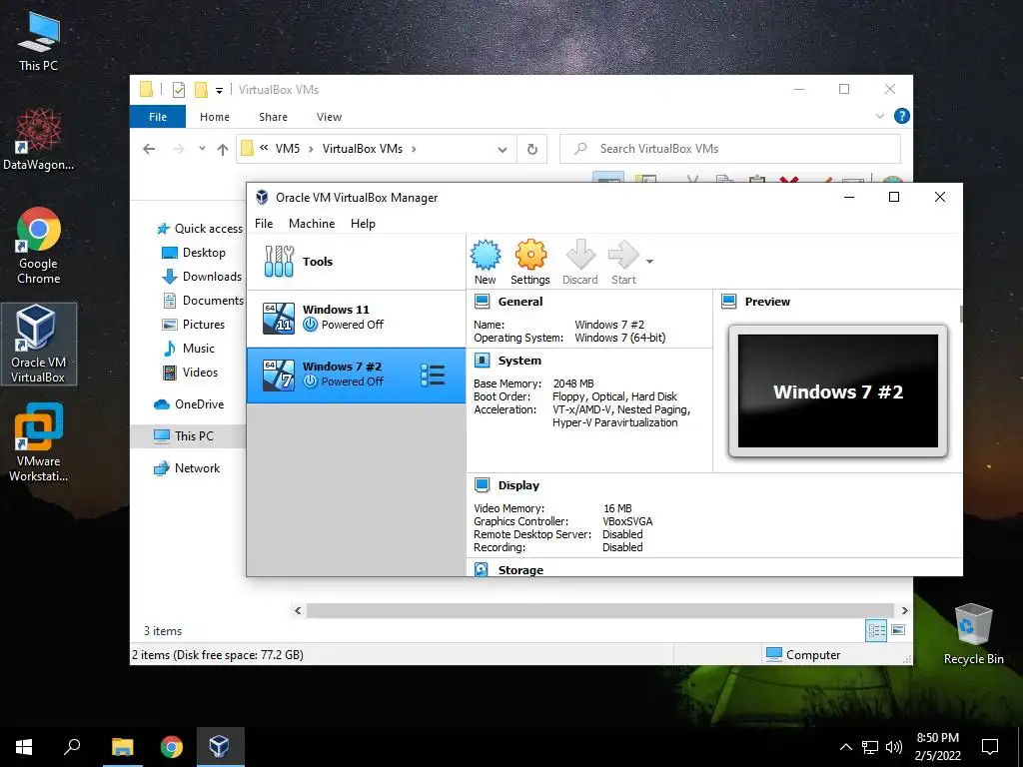The width and height of the screenshot is (1023, 767).
Task: Click the Explorer Refresh button
Action: click(532, 150)
